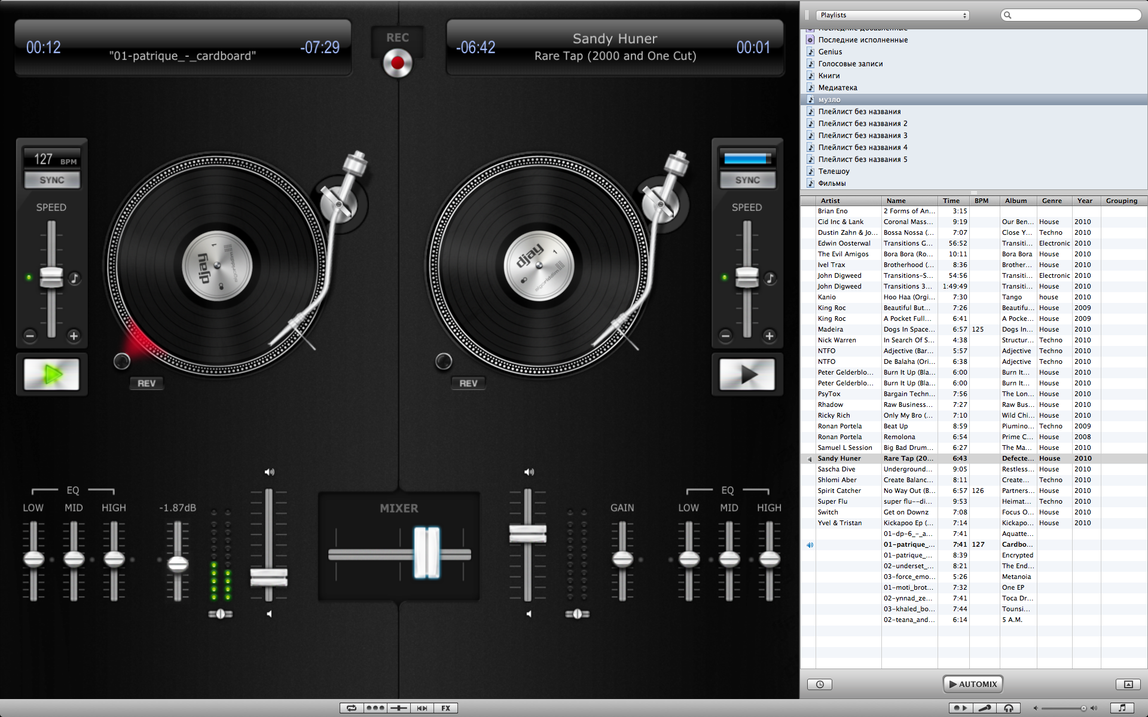This screenshot has width=1148, height=717.
Task: Select the Sandy Huner track row
Action: 974,458
